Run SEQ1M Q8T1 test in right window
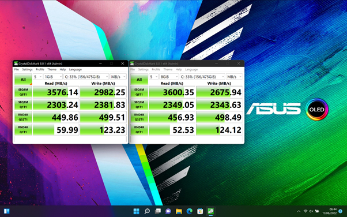The width and height of the screenshot is (347, 217). tap(139, 92)
